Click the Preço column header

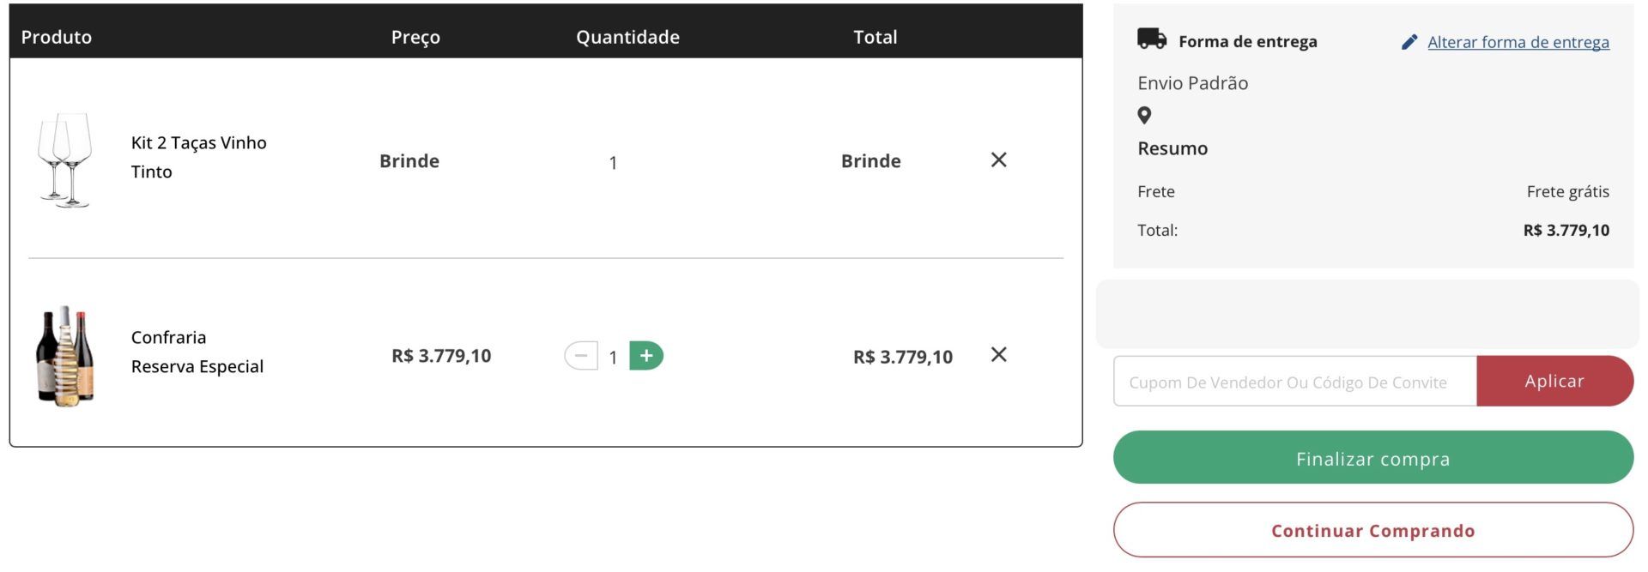(415, 37)
